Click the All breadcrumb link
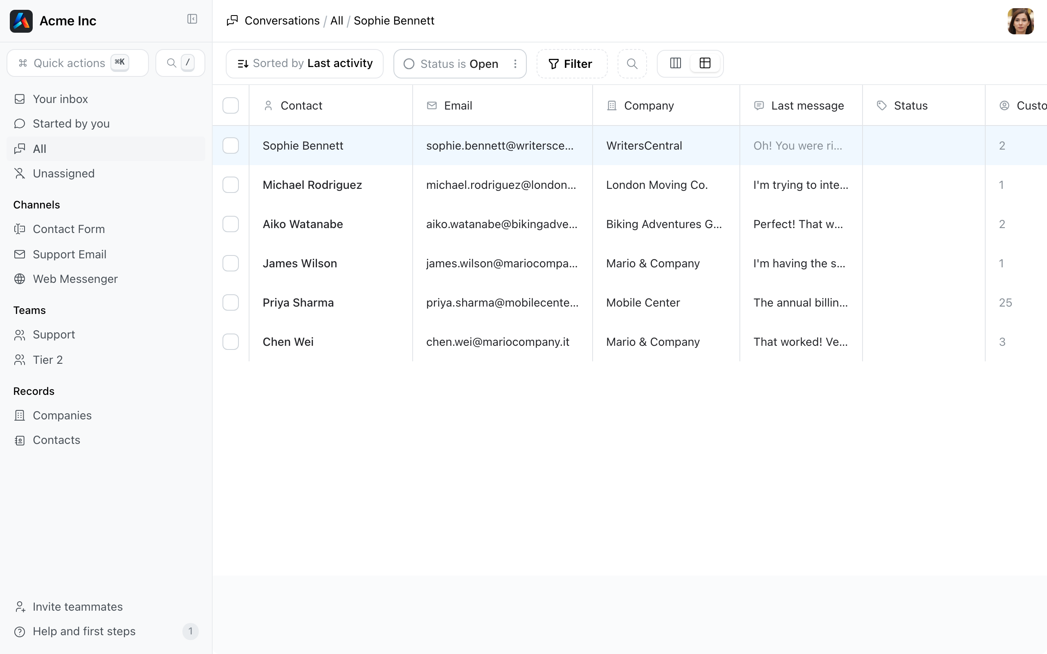The width and height of the screenshot is (1047, 654). [x=337, y=20]
